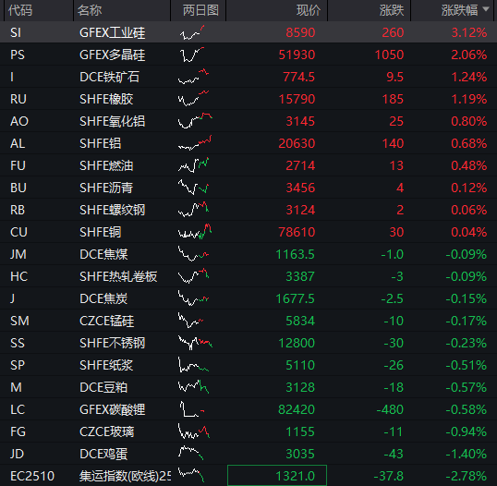The image size is (497, 486).
Task: Open the DCE鸡蛋 two-day sparkline chart
Action: tap(190, 454)
